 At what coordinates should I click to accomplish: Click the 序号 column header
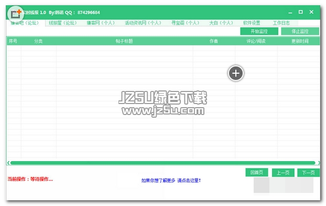pyautogui.click(x=13, y=41)
